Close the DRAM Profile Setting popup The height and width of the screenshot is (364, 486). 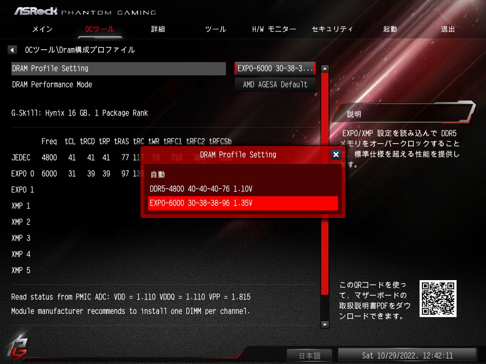[336, 154]
